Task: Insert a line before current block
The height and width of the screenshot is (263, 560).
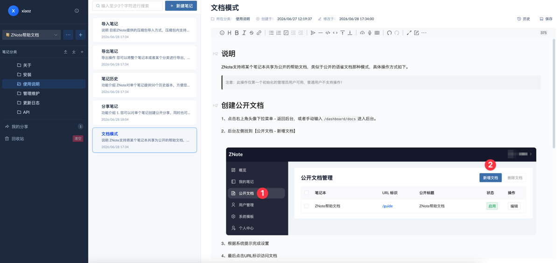Action: coord(343,33)
